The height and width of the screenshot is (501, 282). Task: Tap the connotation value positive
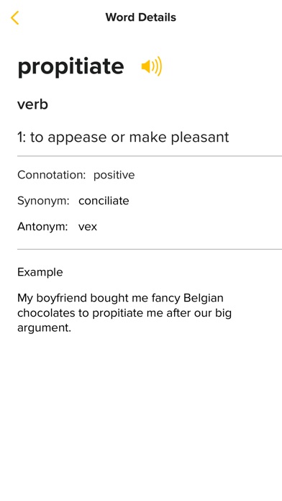pos(114,175)
